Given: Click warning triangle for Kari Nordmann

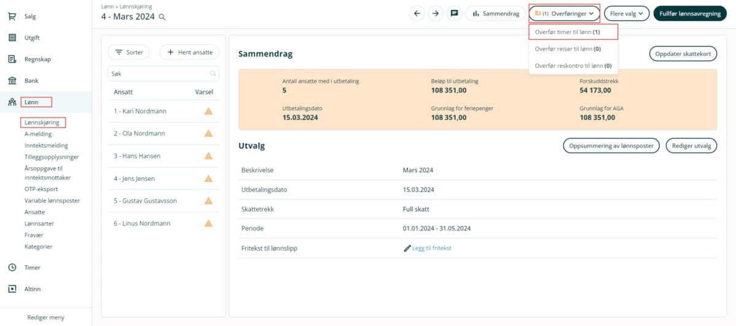Looking at the screenshot, I should click(x=209, y=112).
